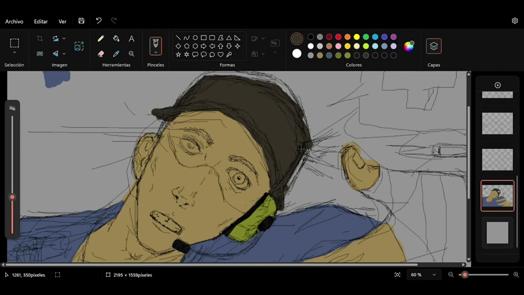
Task: Select the Crop tool
Action: (40, 39)
